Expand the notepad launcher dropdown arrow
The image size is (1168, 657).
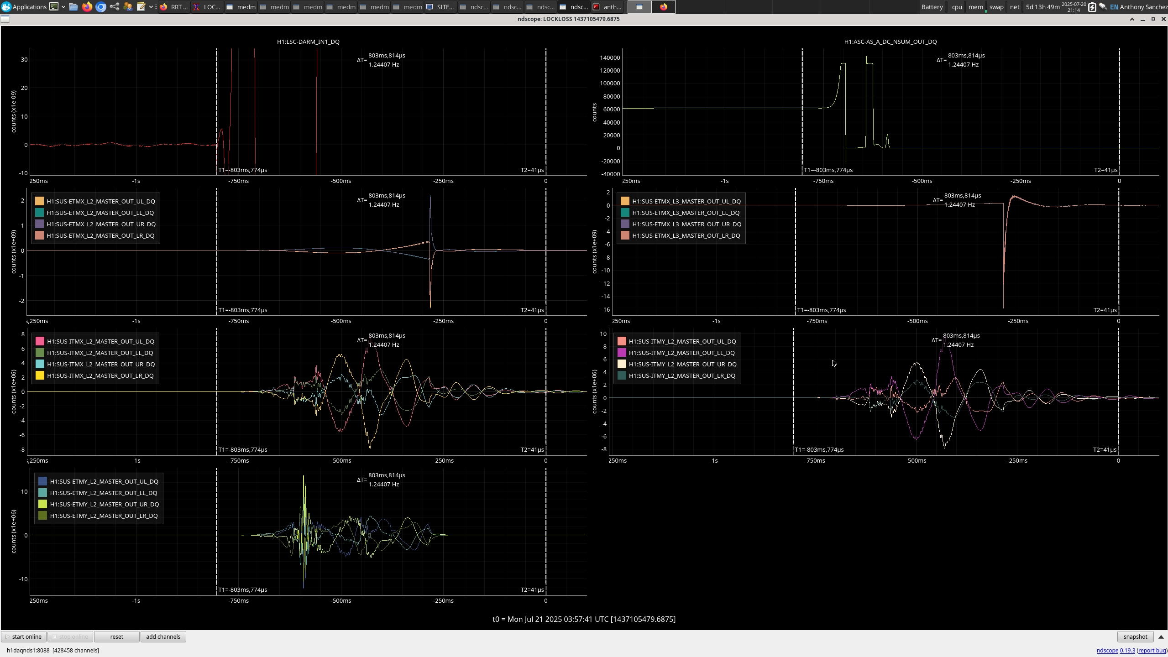[x=151, y=7]
